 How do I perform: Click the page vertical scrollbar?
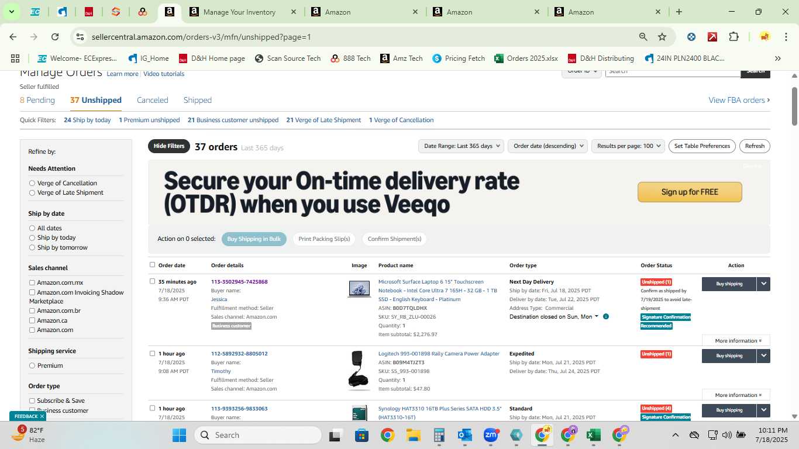(x=795, y=105)
